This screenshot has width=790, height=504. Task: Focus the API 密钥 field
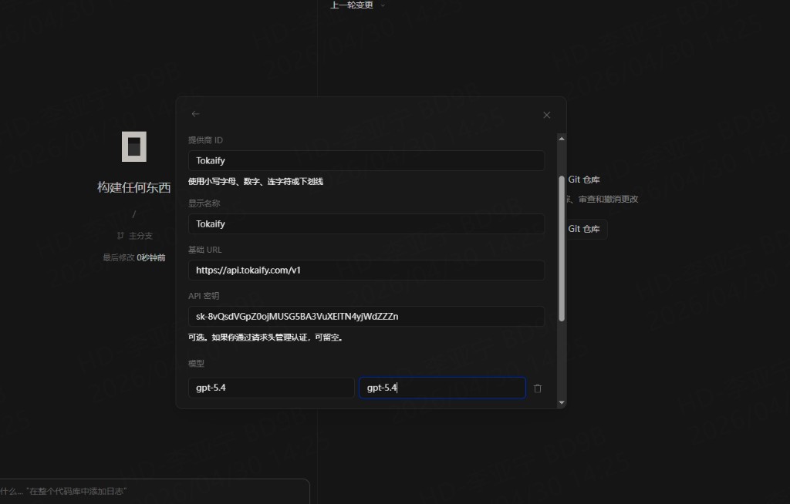pyautogui.click(x=366, y=317)
